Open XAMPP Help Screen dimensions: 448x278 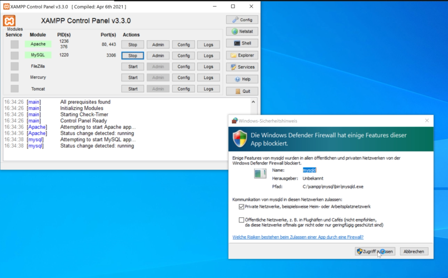point(242,79)
